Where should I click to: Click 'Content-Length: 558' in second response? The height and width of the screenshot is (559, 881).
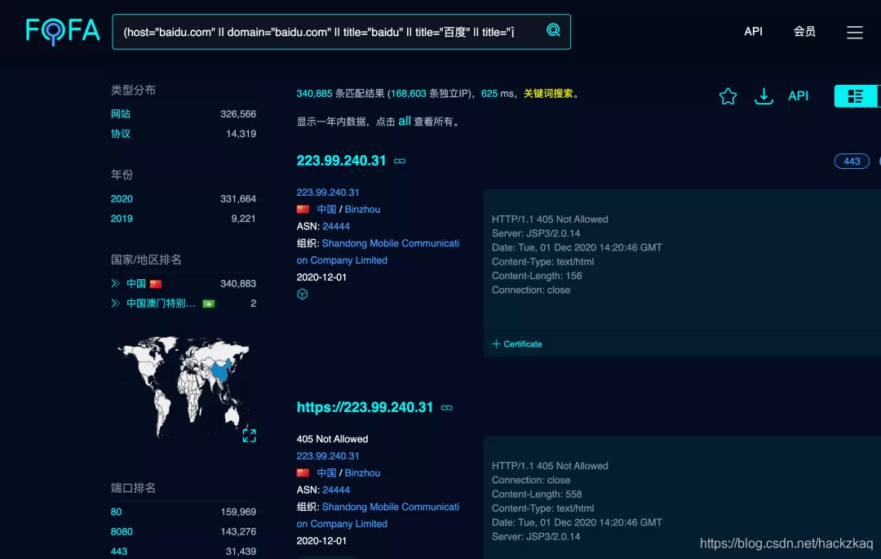click(537, 494)
